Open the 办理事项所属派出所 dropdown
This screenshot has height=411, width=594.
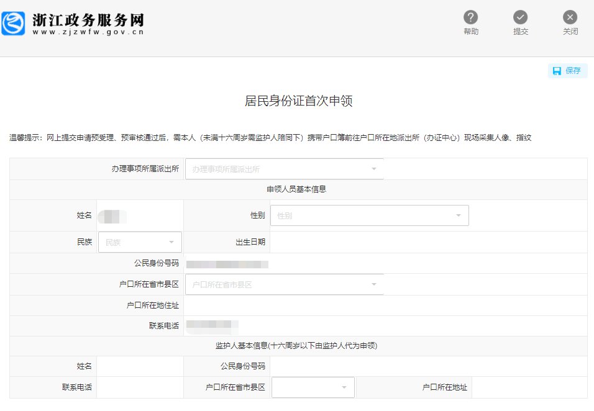pos(285,169)
